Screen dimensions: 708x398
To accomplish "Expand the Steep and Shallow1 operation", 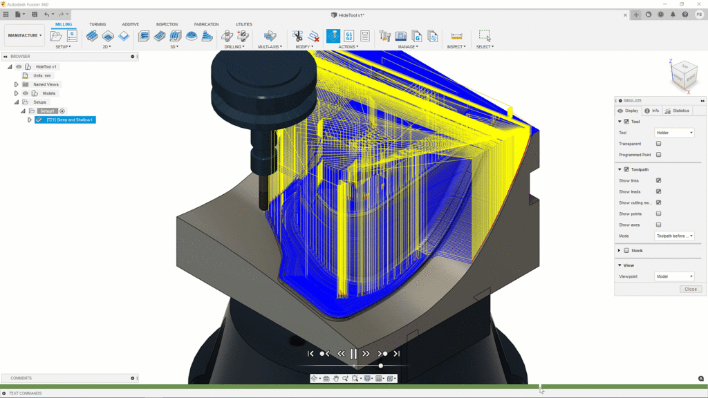I will [x=29, y=120].
